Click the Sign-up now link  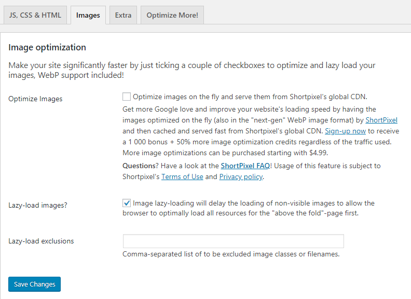[x=345, y=131]
